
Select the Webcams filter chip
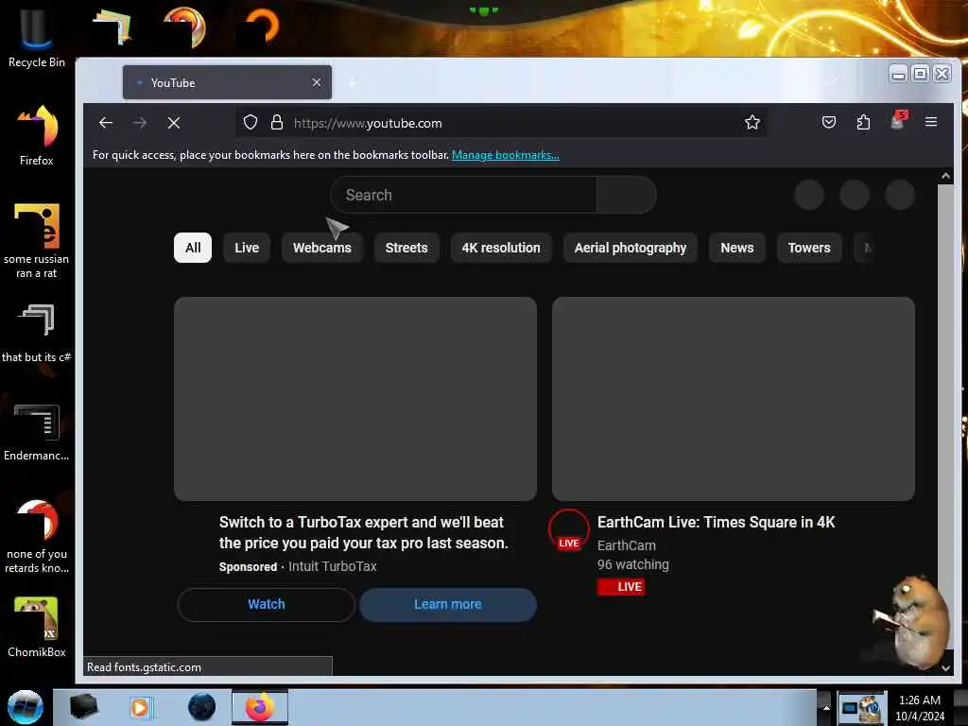[x=322, y=248]
